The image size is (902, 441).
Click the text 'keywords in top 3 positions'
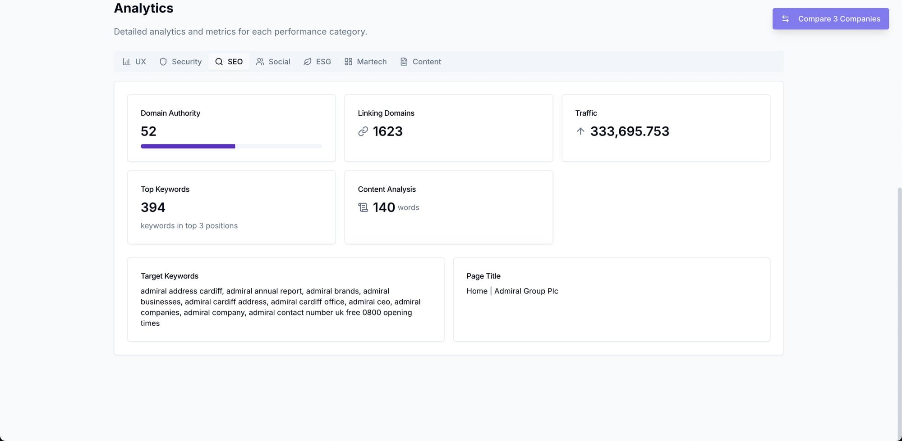coord(189,226)
